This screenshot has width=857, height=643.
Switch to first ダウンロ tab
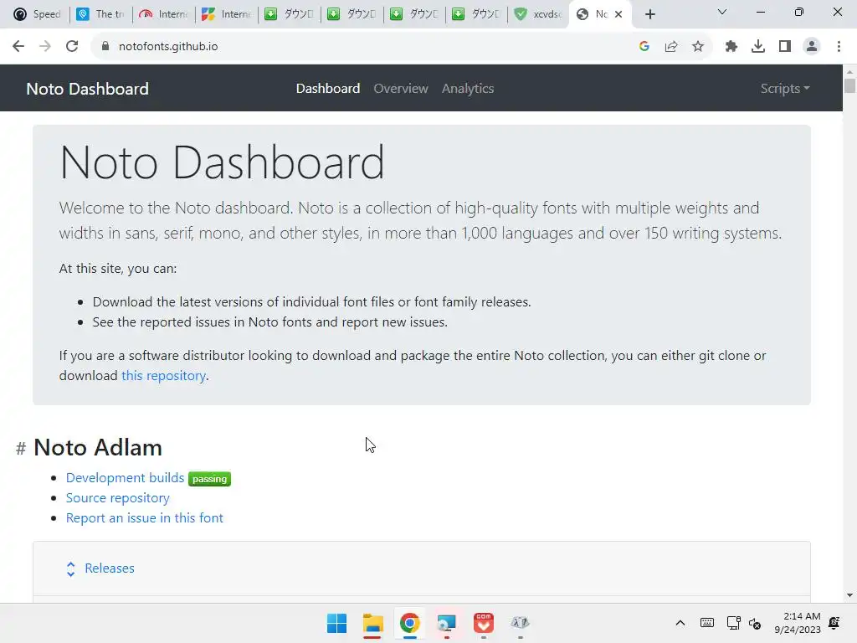pos(289,14)
